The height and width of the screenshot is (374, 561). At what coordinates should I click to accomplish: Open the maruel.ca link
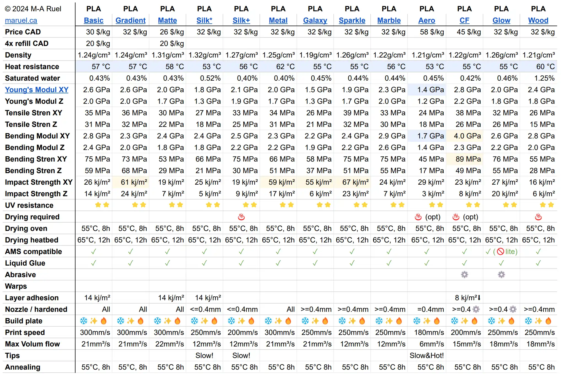pyautogui.click(x=21, y=20)
